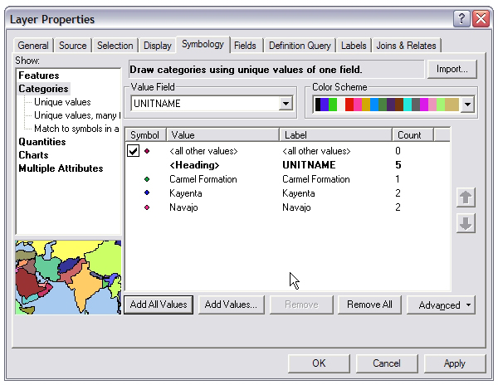Click the Kayenta blue point symbol

pyautogui.click(x=147, y=193)
